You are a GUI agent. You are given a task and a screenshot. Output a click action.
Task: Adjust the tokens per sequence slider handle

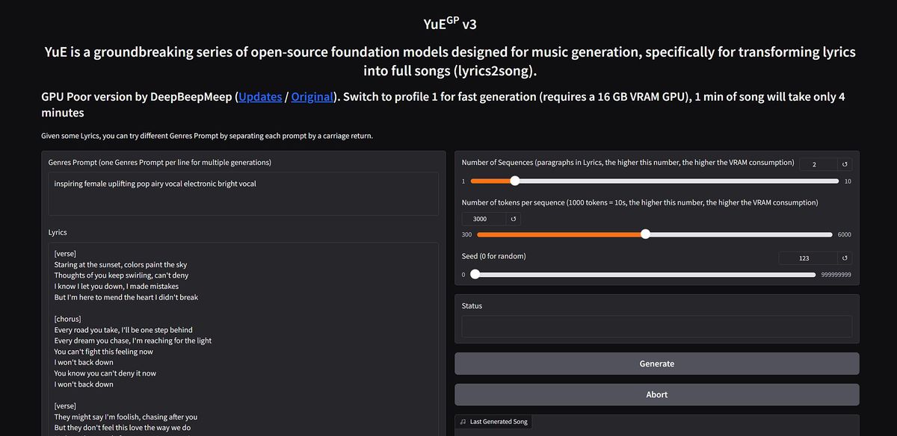tap(645, 234)
